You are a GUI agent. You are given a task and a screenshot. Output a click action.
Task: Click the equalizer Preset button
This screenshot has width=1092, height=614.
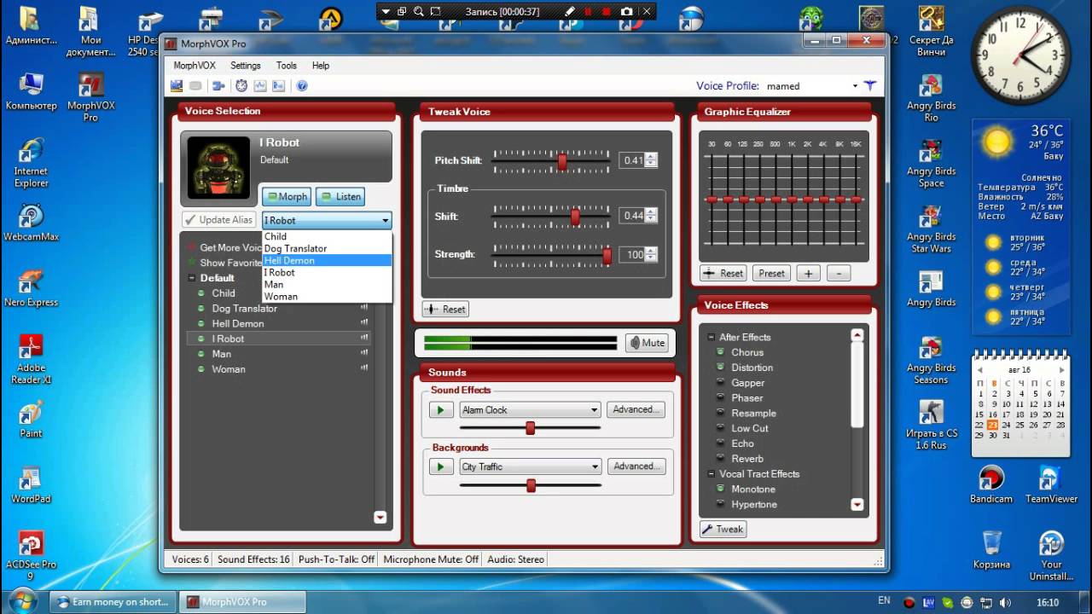pyautogui.click(x=771, y=274)
